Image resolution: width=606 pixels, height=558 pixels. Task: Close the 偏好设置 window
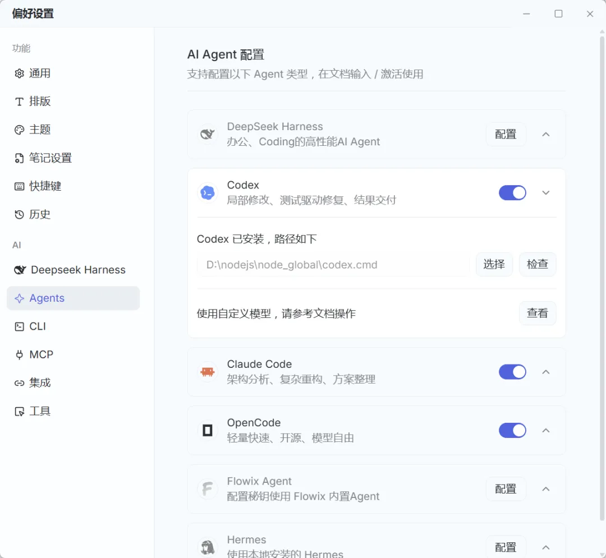[590, 14]
